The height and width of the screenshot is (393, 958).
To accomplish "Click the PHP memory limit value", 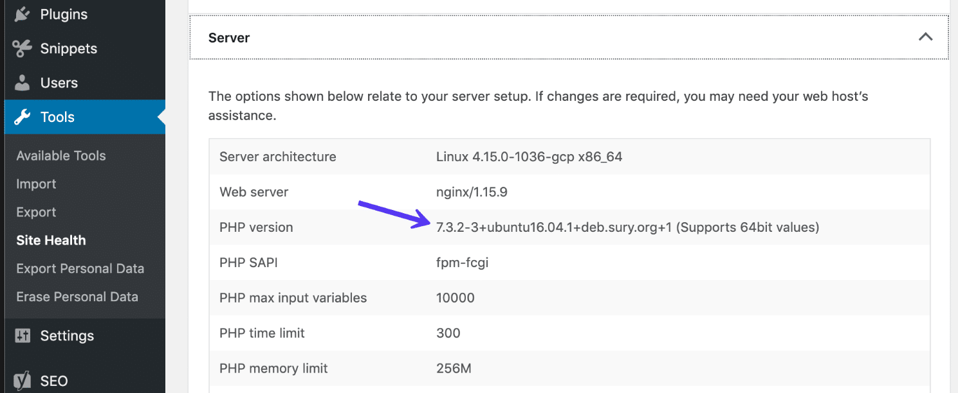I will [x=456, y=368].
